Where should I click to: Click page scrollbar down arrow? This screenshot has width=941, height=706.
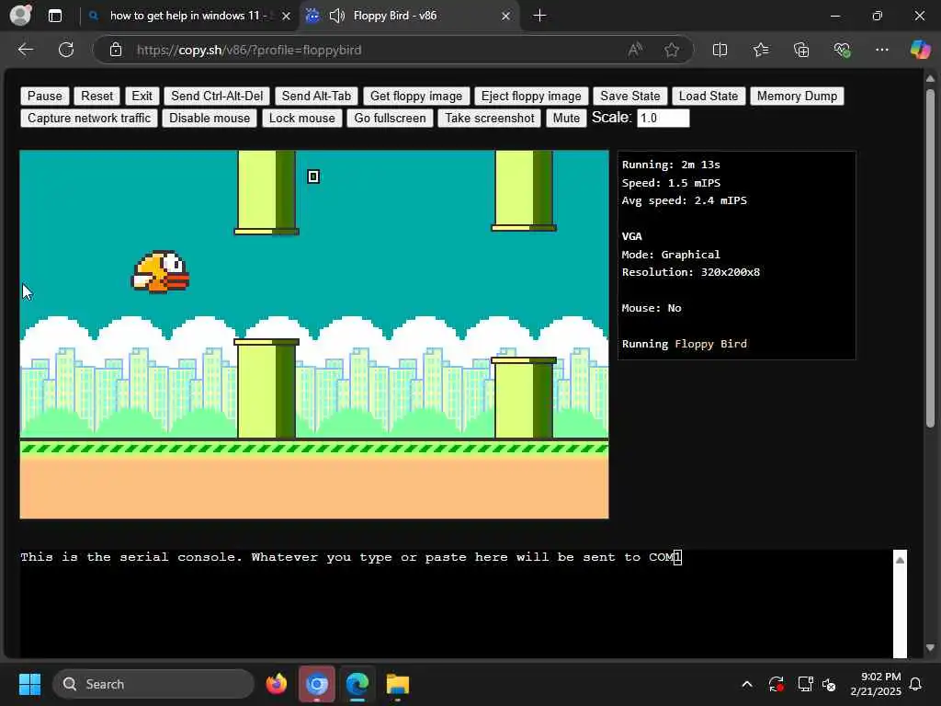(930, 648)
